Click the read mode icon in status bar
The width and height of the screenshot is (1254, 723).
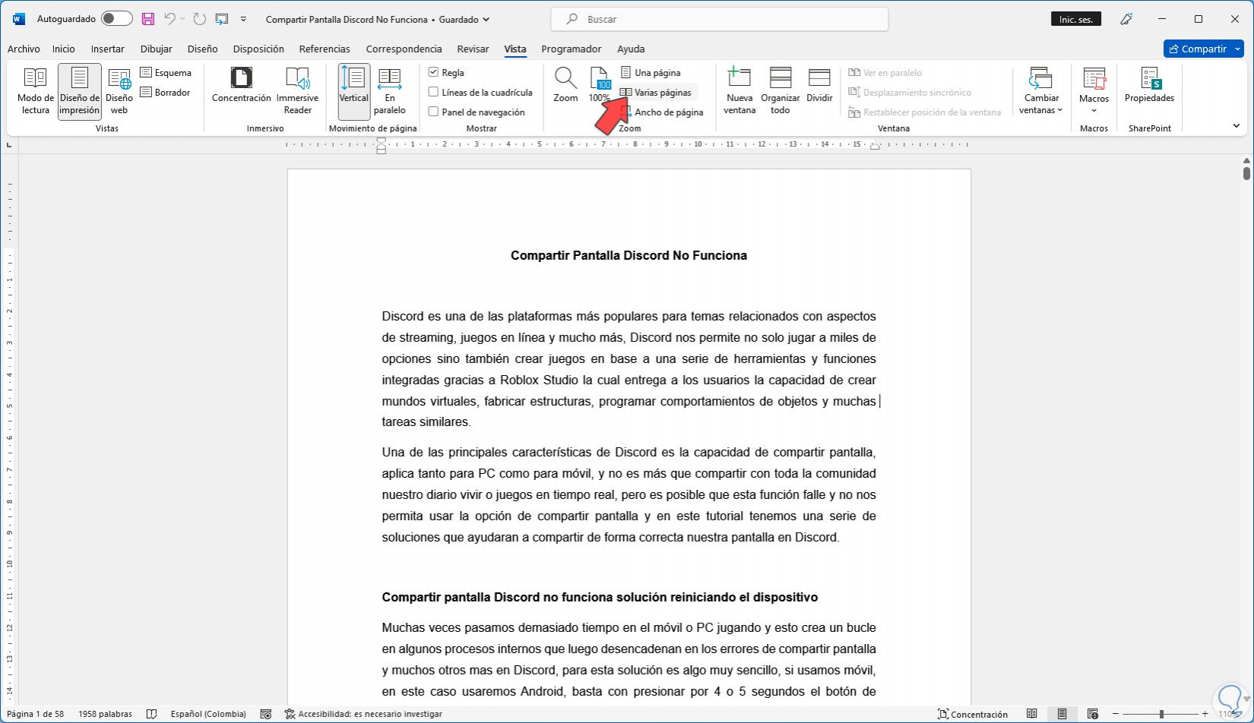1032,714
